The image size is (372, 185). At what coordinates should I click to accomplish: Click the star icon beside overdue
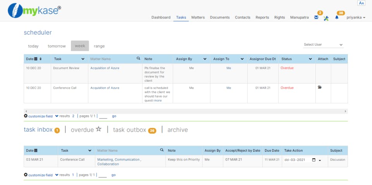(x=99, y=129)
